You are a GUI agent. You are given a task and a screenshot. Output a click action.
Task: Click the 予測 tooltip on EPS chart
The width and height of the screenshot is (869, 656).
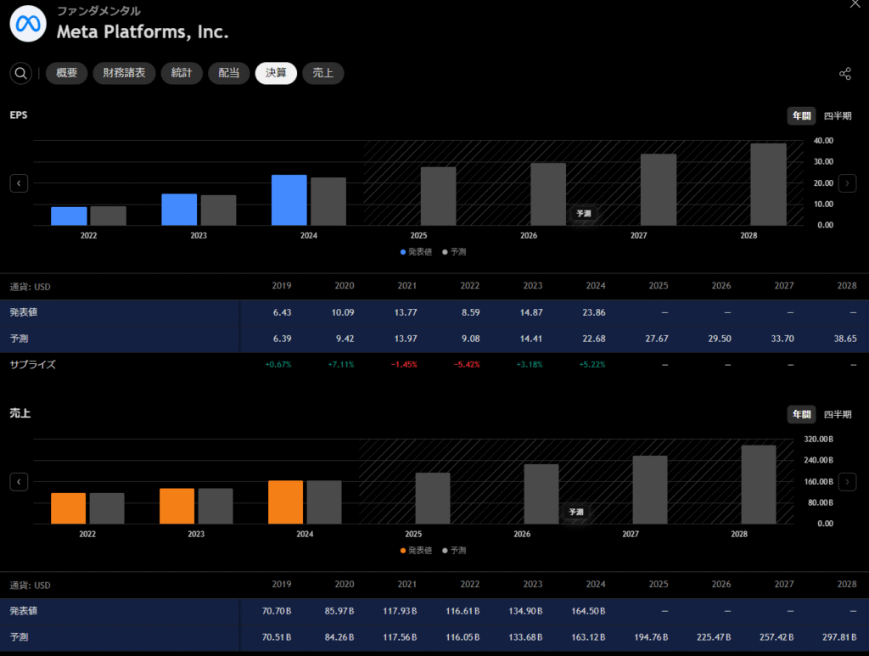tap(584, 213)
